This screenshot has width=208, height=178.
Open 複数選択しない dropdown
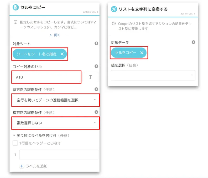(55, 123)
